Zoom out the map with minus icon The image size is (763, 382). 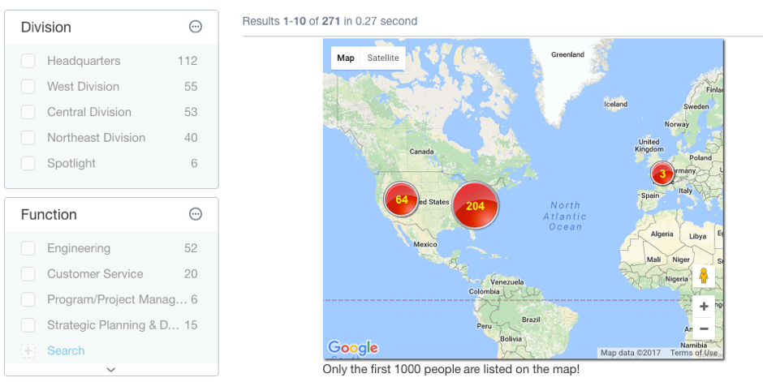703,329
